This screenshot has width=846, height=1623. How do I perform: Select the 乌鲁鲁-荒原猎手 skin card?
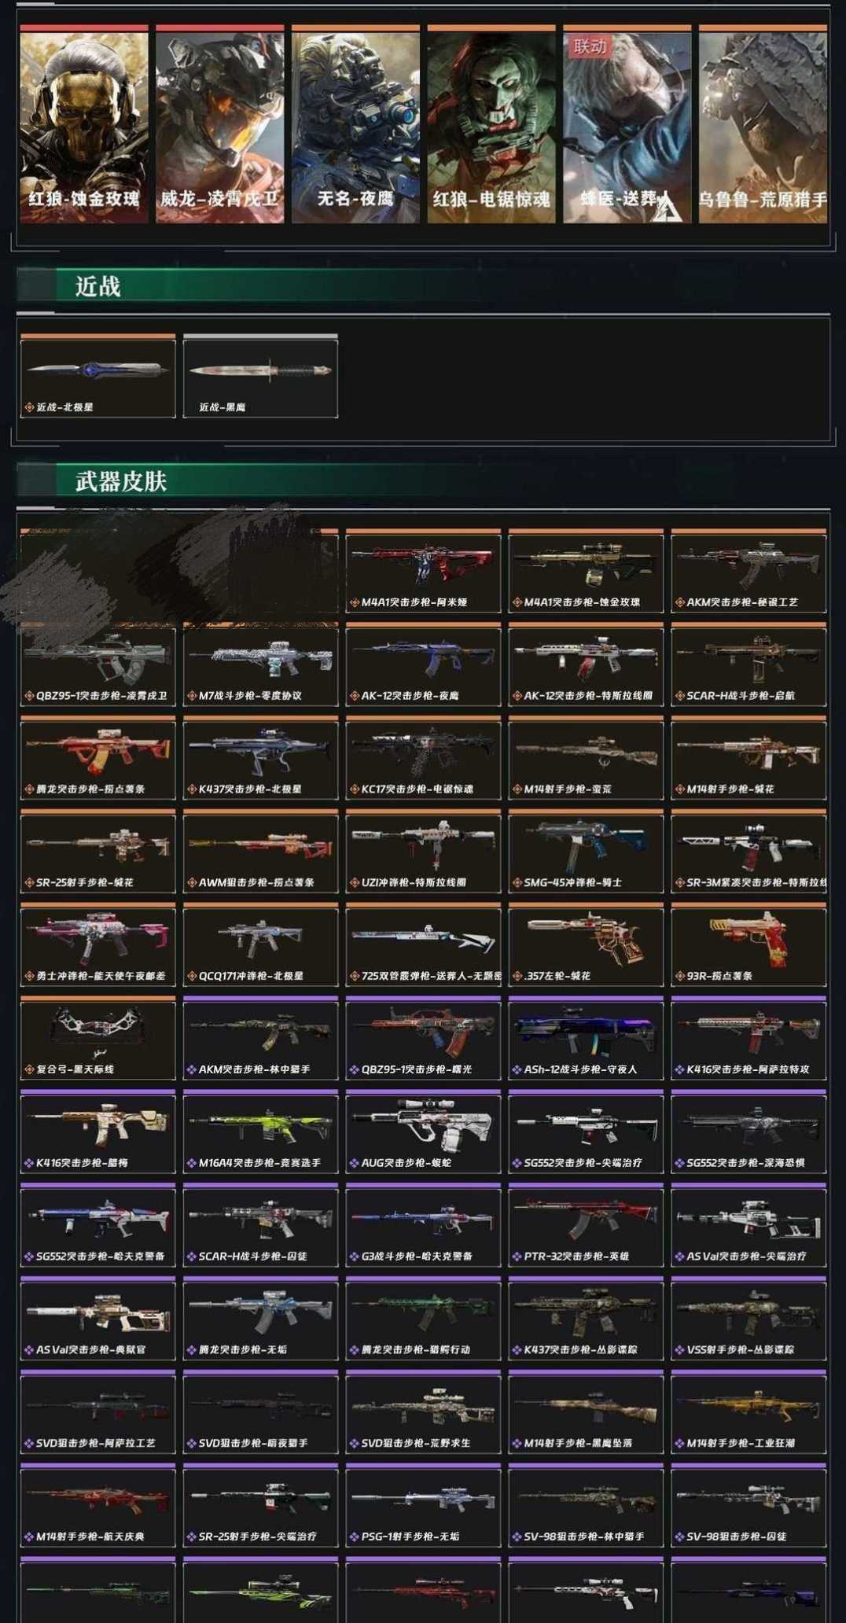coord(763,124)
